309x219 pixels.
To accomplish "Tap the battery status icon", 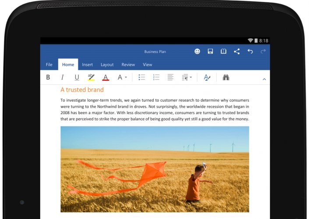I will coord(256,40).
